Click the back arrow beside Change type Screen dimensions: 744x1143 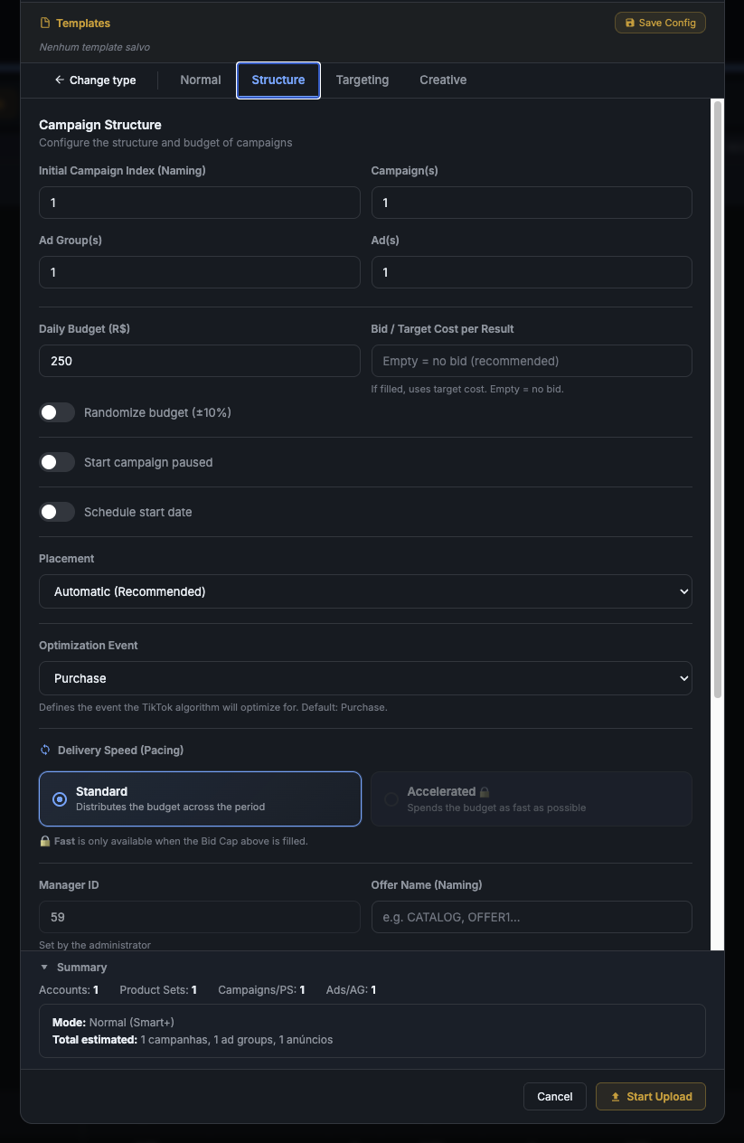(x=60, y=80)
